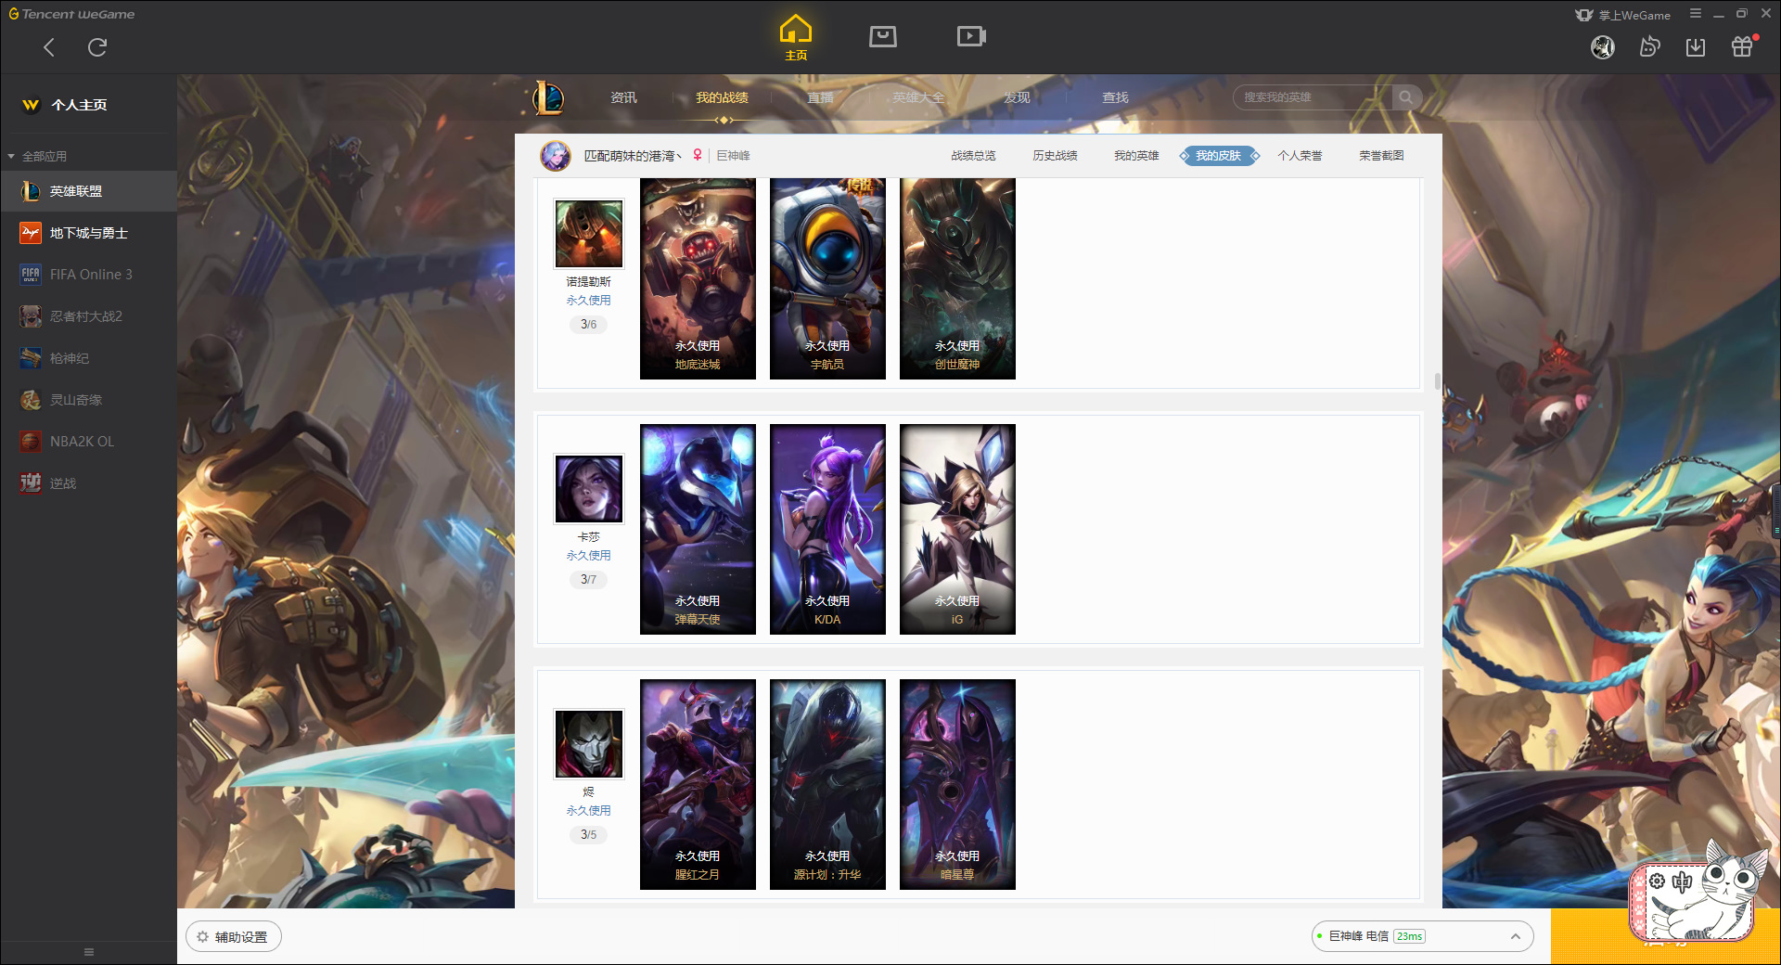This screenshot has height=965, width=1781.
Task: Switch to the 荣誉截图 sub-tab
Action: coord(1381,156)
